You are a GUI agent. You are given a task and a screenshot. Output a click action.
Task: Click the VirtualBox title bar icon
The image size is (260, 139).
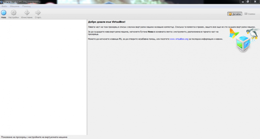click(x=2, y=2)
